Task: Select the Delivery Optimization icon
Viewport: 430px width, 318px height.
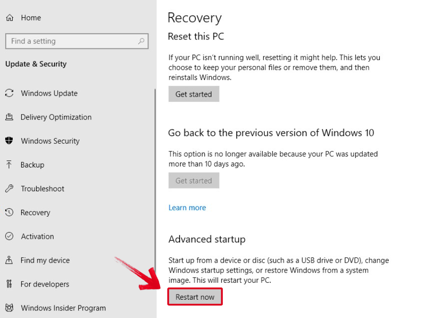Action: (x=10, y=117)
